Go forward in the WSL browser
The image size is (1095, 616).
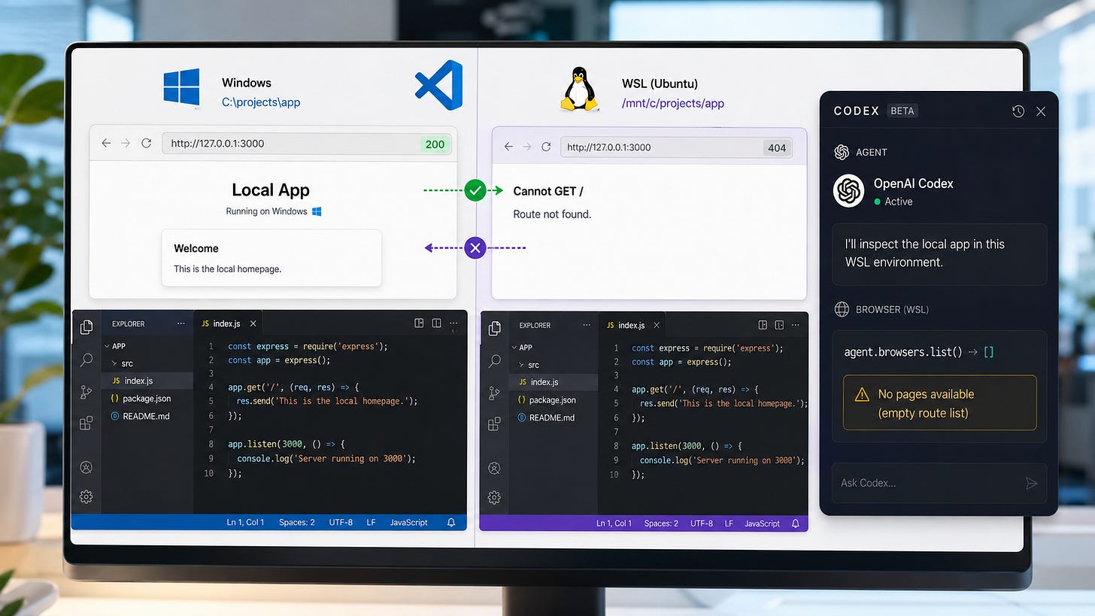click(x=527, y=147)
